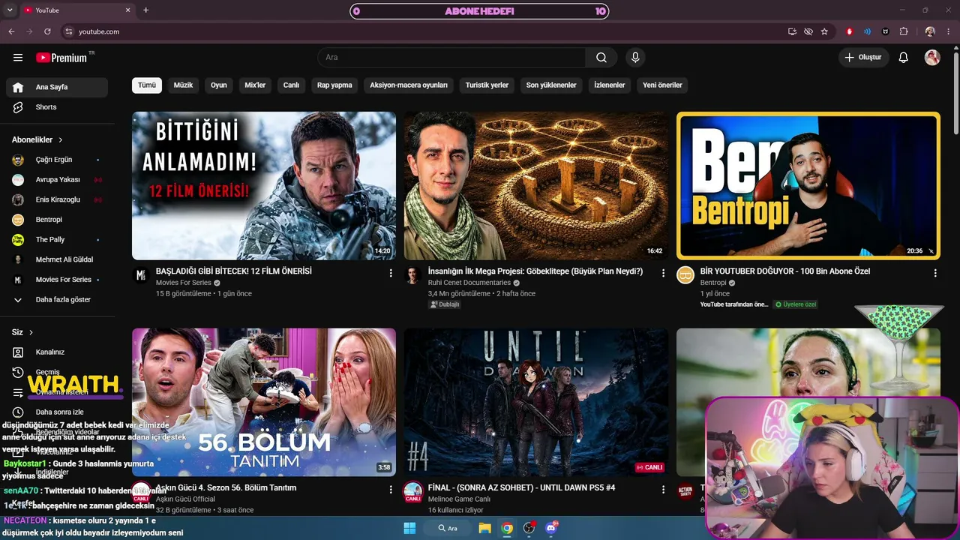Open the Bentropi channel avatar under the video
This screenshot has height=540, width=960.
tap(685, 275)
